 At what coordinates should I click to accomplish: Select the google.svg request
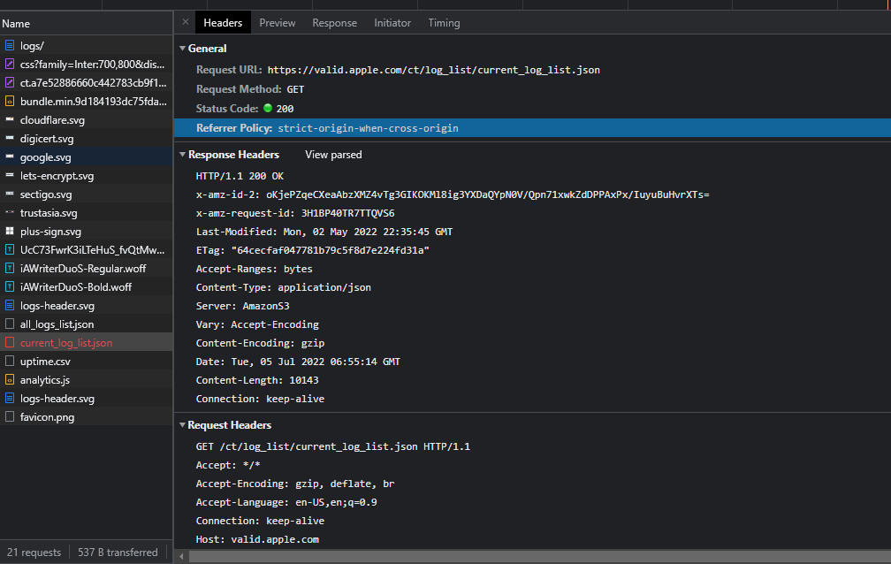tap(87, 157)
